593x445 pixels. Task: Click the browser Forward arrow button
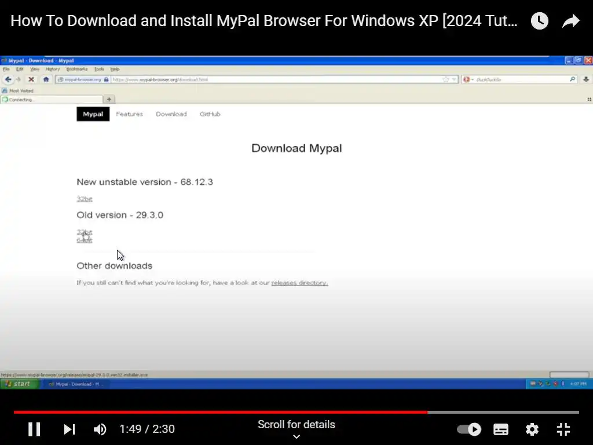point(18,79)
